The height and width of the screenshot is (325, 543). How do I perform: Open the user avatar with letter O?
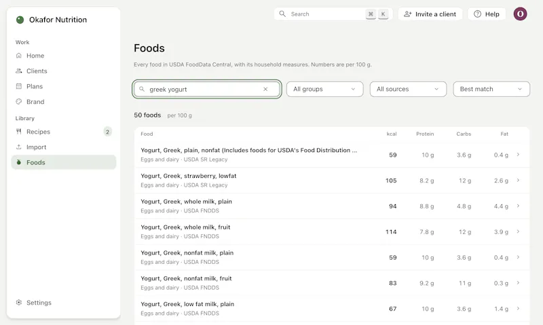(520, 14)
